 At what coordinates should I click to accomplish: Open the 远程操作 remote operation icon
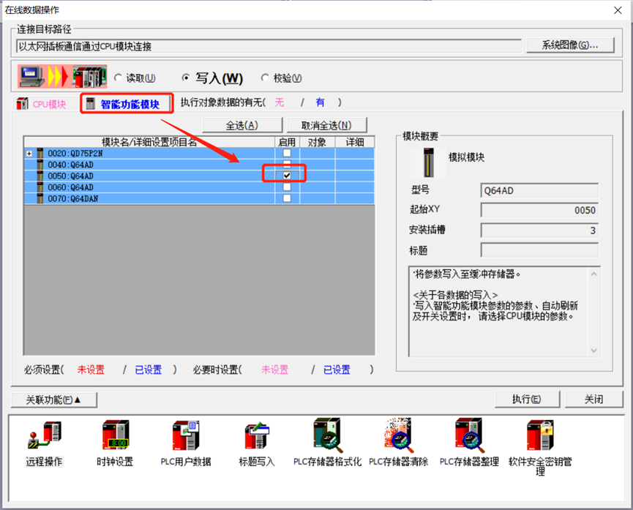(x=44, y=438)
